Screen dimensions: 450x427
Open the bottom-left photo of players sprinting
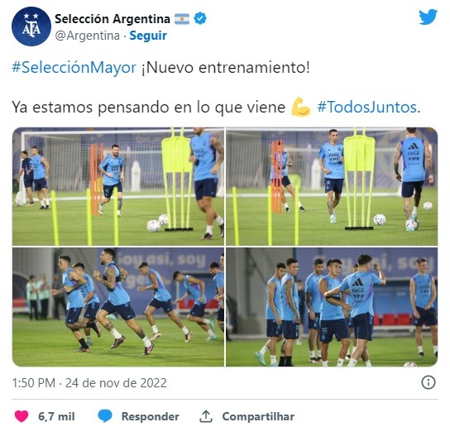[x=118, y=307]
